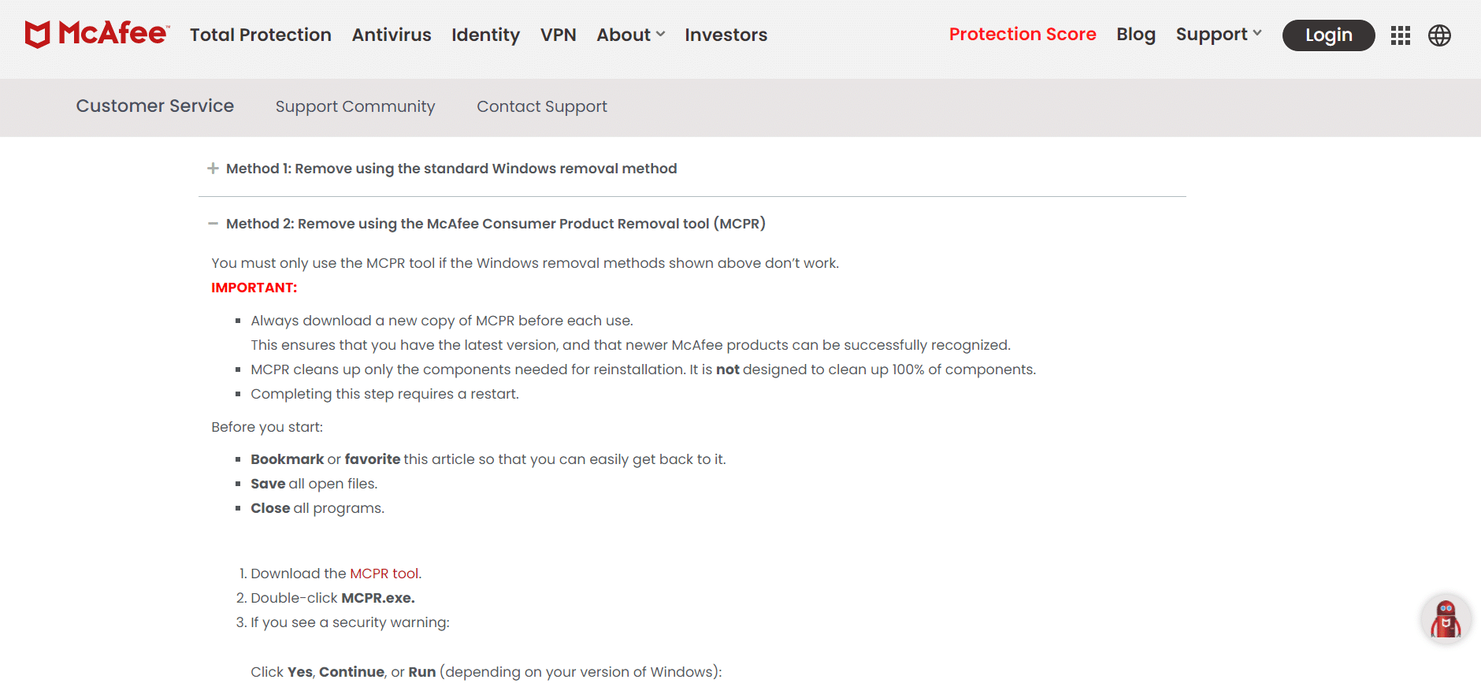
Task: Go to Total Protection page
Action: click(x=261, y=35)
